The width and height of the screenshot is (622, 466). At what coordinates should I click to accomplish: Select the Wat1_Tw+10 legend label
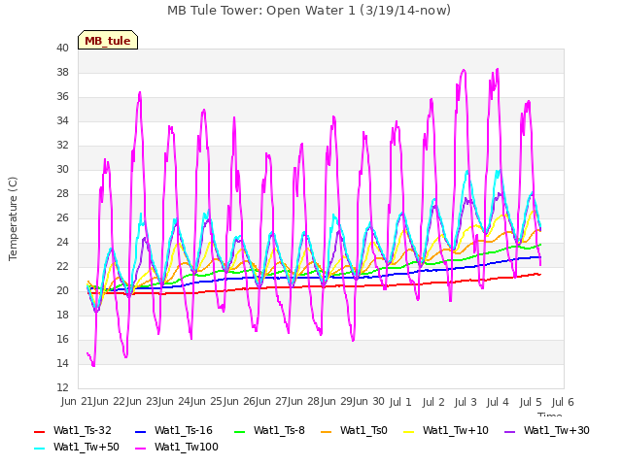click(x=456, y=430)
